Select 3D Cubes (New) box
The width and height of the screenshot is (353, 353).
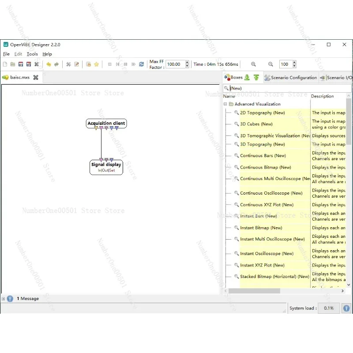(x=256, y=124)
